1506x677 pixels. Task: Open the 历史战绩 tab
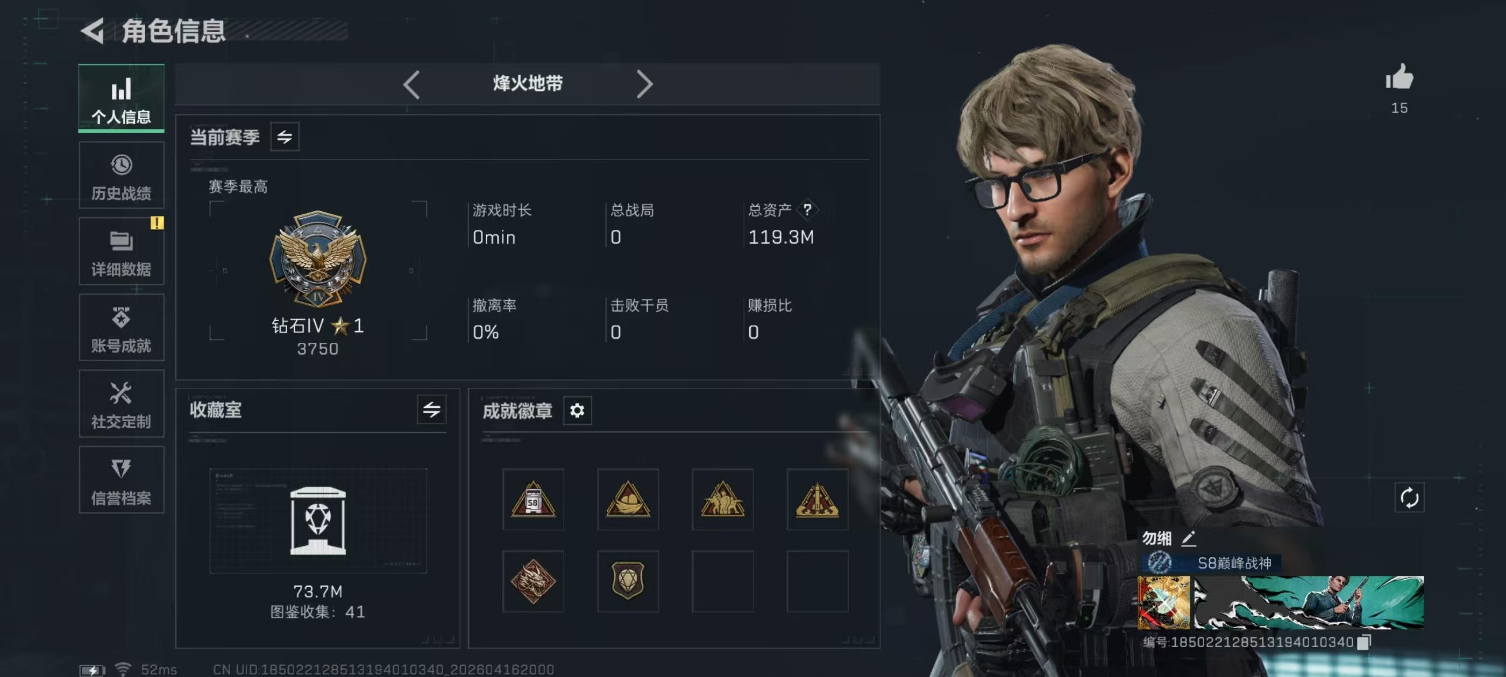[x=122, y=175]
